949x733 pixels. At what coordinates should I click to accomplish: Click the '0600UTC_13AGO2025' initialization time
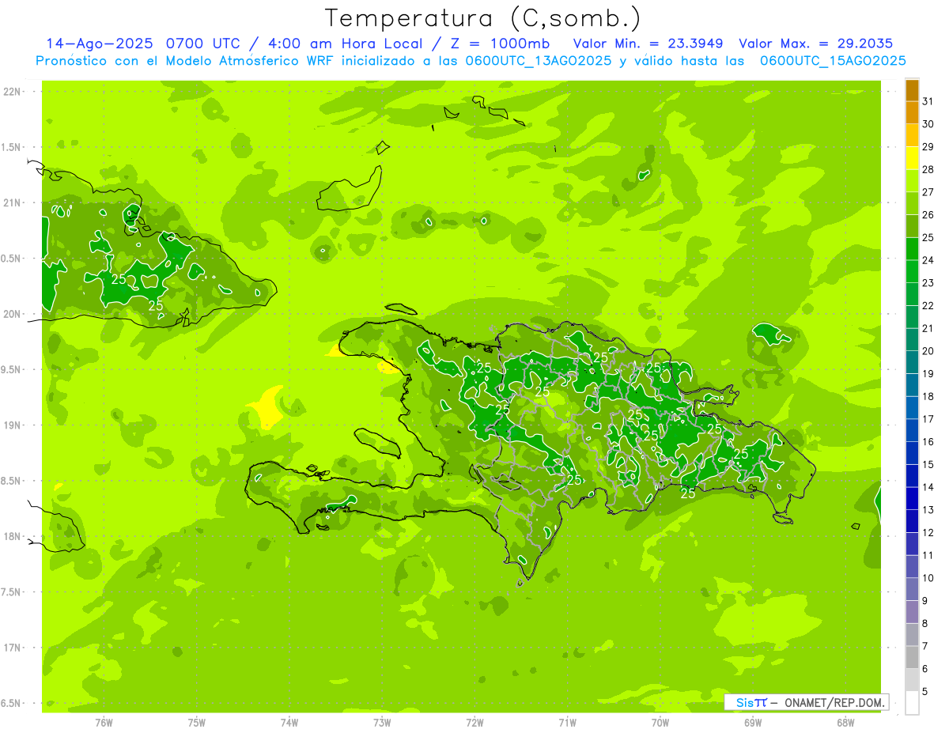[539, 61]
